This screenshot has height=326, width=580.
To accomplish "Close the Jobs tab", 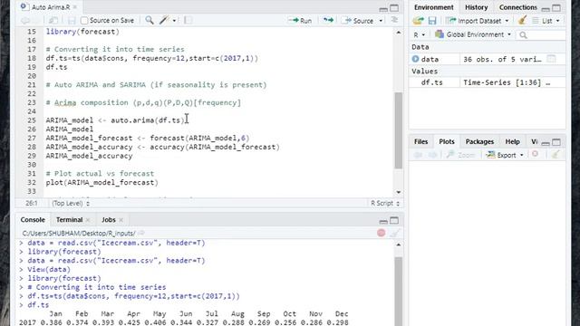I will [x=121, y=220].
